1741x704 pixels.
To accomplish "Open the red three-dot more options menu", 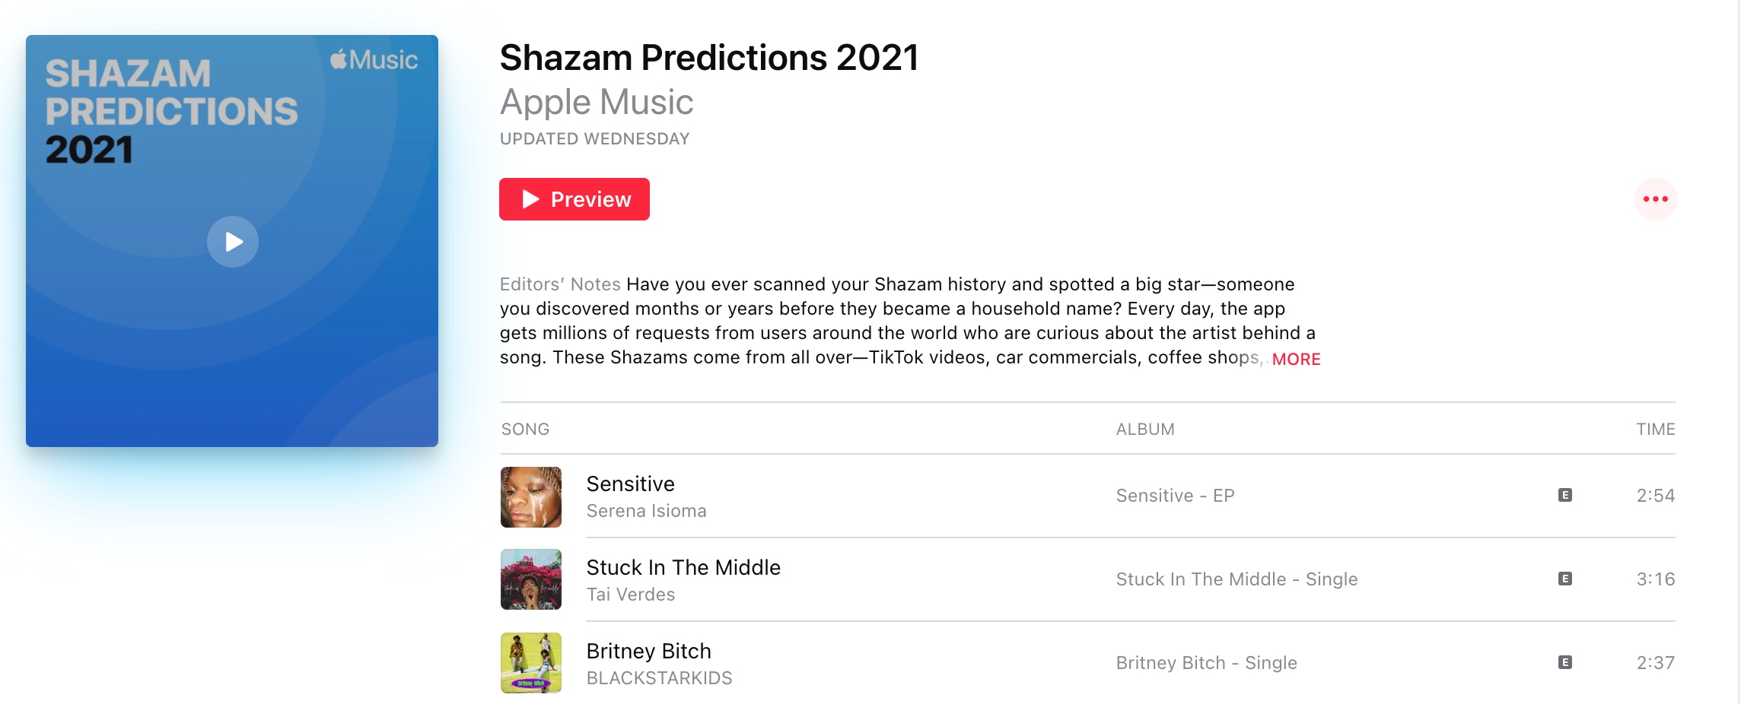I will tap(1655, 199).
